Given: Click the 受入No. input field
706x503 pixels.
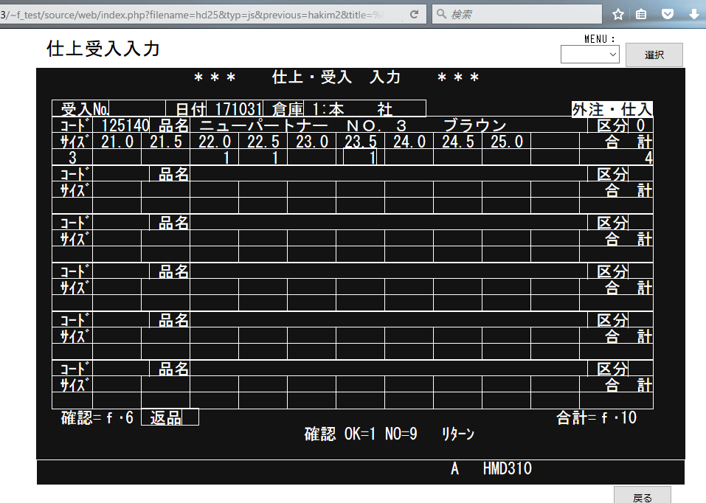Looking at the screenshot, I should click(137, 109).
